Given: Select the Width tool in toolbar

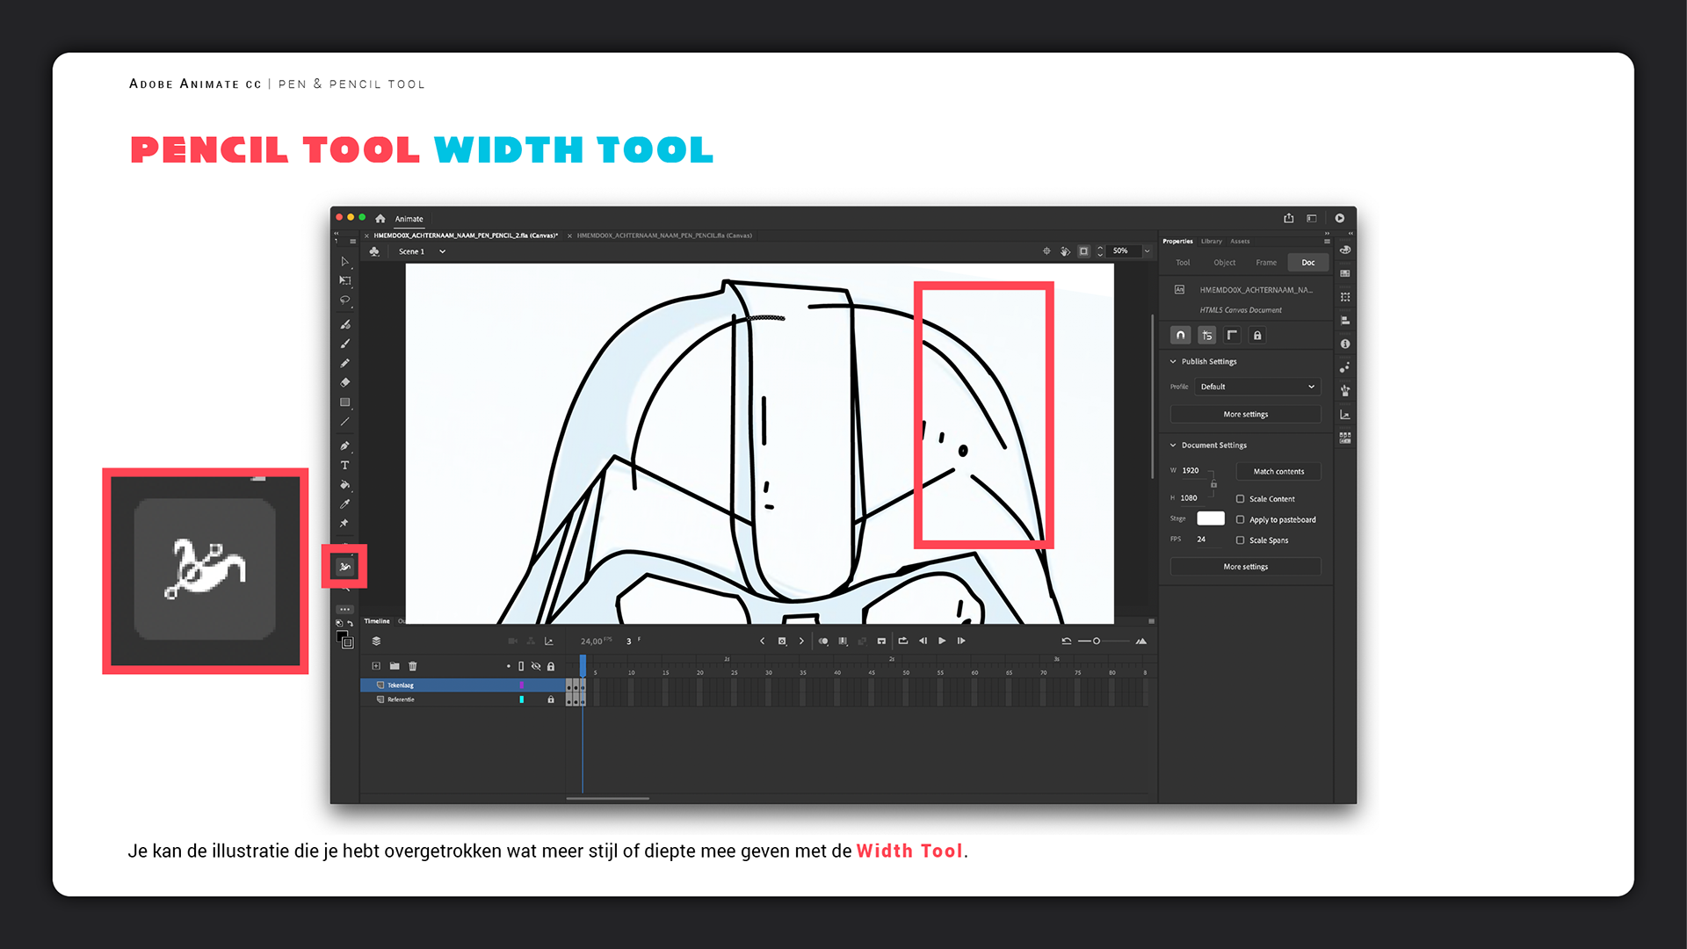Looking at the screenshot, I should (344, 567).
